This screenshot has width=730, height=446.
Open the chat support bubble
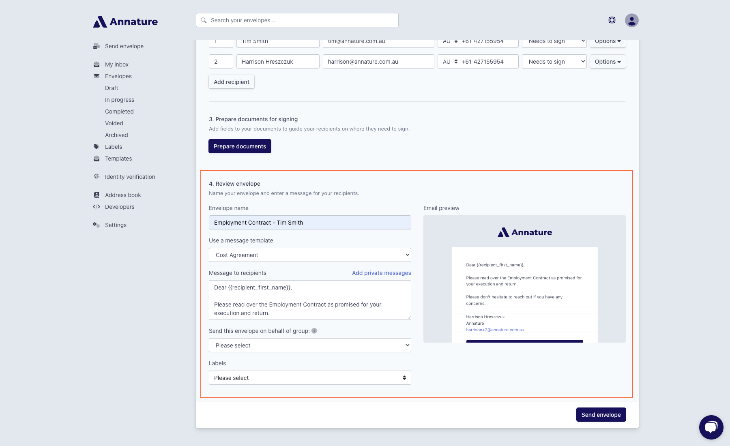(x=711, y=427)
